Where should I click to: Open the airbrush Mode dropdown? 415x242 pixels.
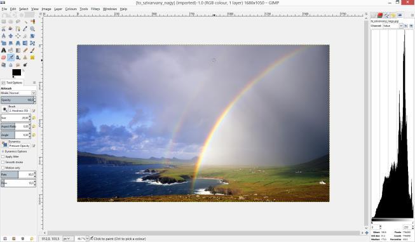(x=18, y=93)
